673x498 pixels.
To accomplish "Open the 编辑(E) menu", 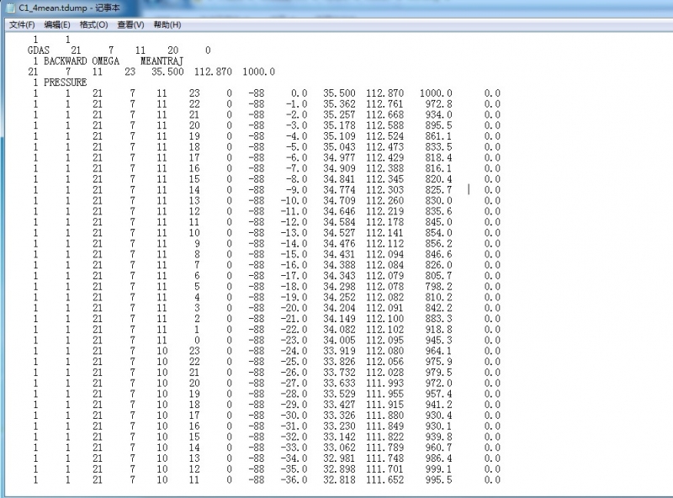I will tap(57, 25).
